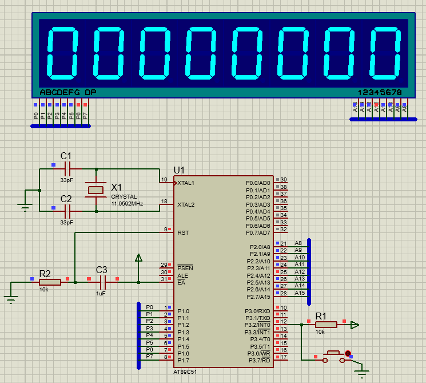The width and height of the screenshot is (426, 383).
Task: Click the 11.0592MHz frequency value
Action: point(127,203)
